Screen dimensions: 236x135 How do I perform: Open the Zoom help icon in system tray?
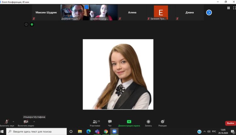point(199,132)
